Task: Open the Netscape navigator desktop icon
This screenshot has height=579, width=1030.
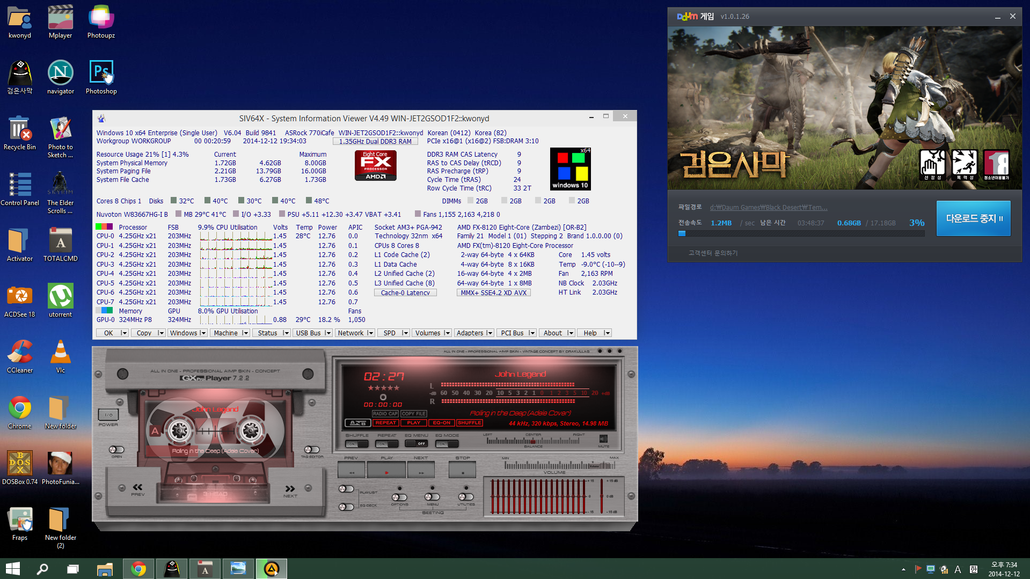Action: (x=61, y=78)
